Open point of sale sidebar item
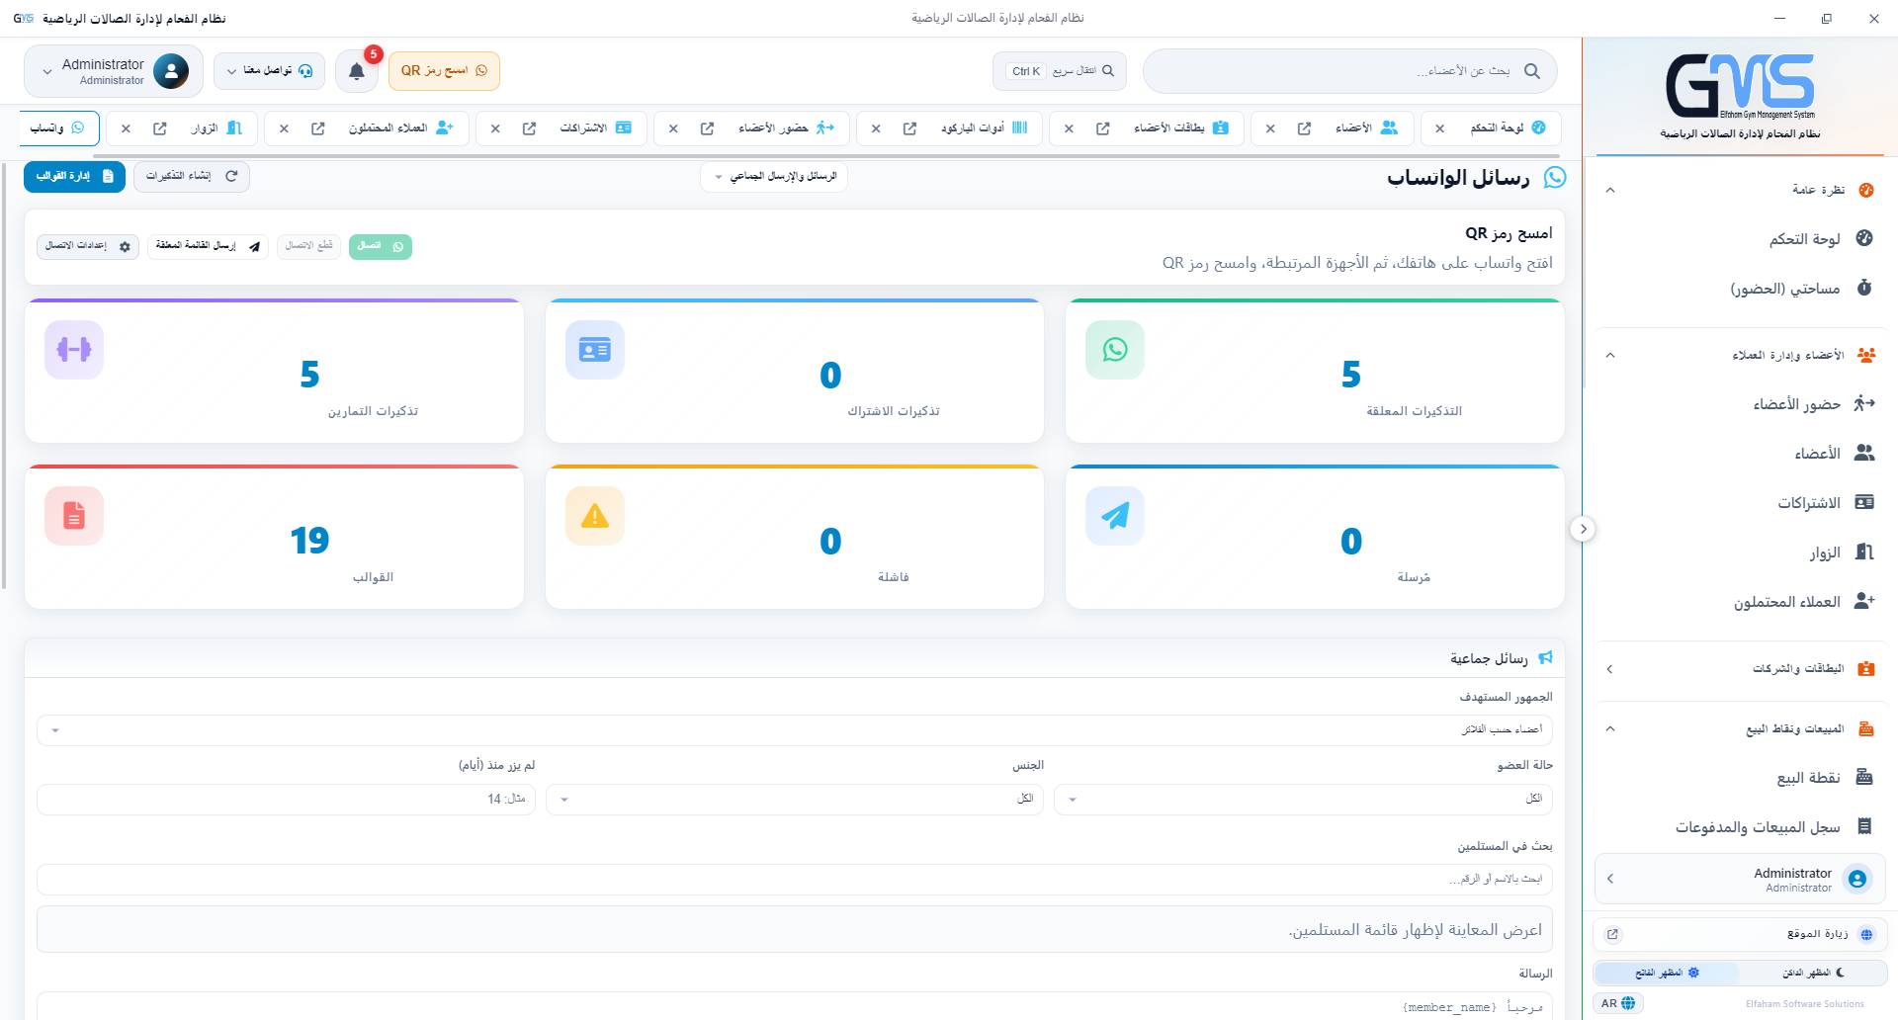Viewport: 1898px width, 1020px height. (x=1740, y=778)
